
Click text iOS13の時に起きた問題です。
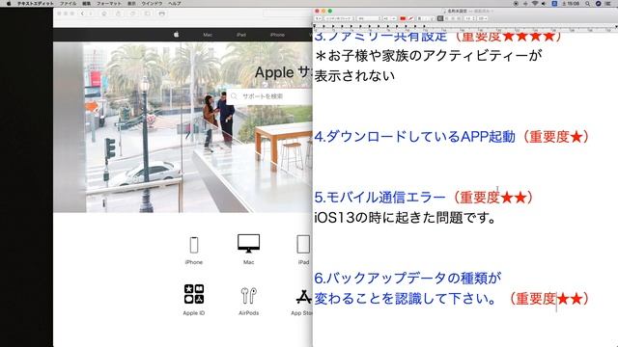405,217
